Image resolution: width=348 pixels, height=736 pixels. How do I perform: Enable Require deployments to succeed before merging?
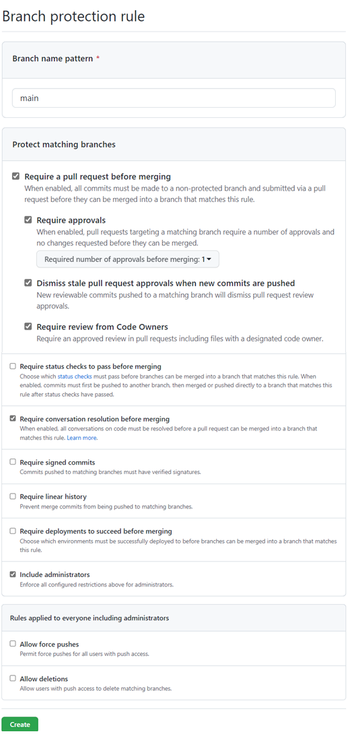coord(13,531)
